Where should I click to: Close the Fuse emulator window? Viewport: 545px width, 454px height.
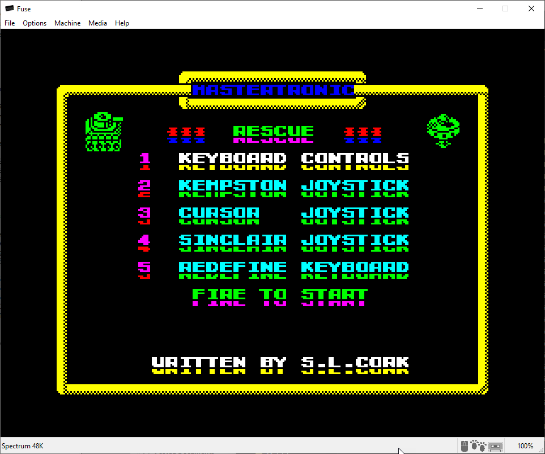(531, 9)
